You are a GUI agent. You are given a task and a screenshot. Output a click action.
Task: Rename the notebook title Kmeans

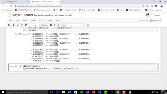[x=28, y=15]
